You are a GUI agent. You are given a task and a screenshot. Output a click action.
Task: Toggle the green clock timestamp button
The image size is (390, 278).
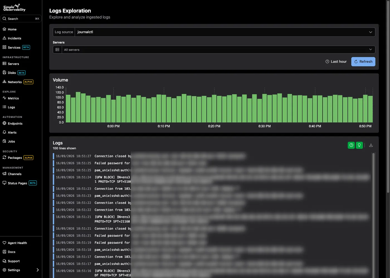pyautogui.click(x=351, y=145)
